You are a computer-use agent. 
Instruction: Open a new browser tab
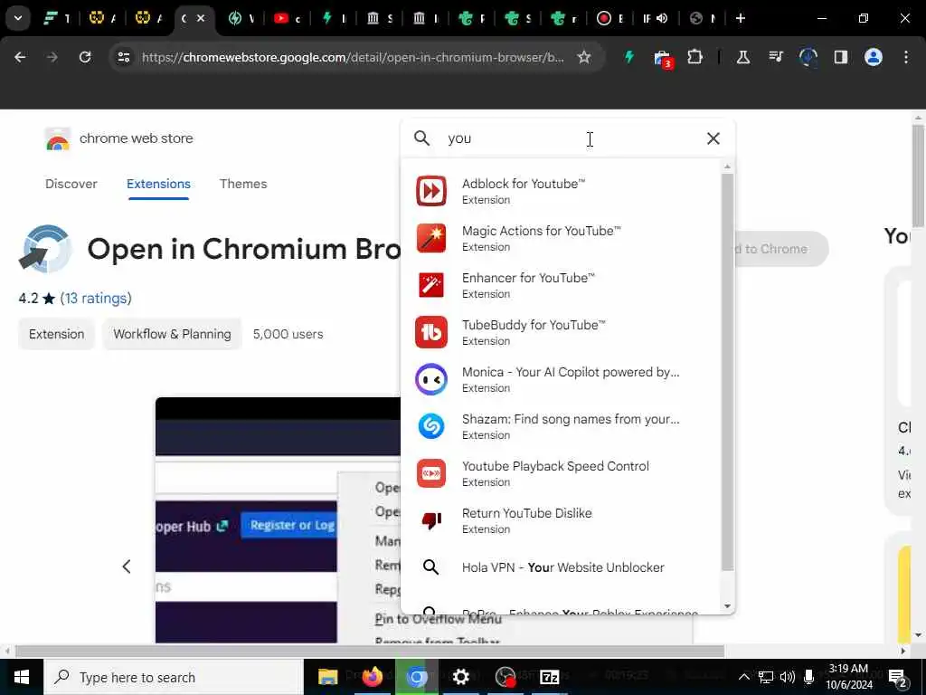point(741,18)
